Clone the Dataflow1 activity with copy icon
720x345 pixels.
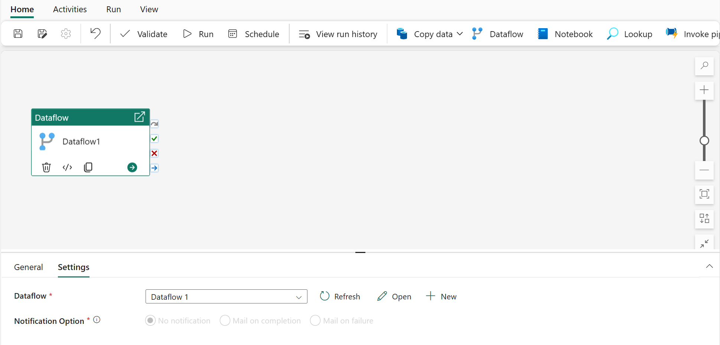88,167
